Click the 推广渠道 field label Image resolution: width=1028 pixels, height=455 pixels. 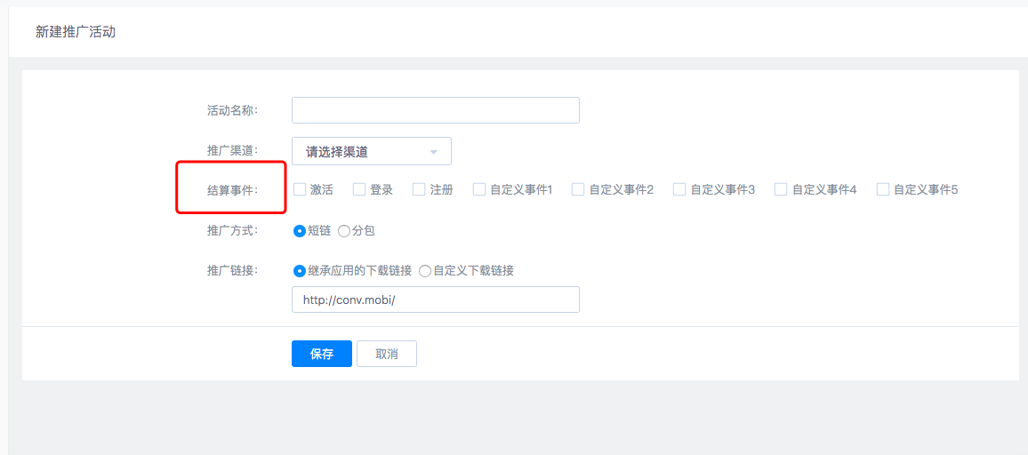tap(232, 151)
